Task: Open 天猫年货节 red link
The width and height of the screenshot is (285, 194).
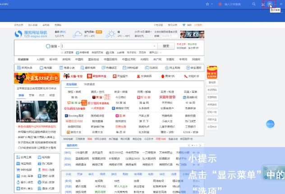Action: click(x=167, y=97)
